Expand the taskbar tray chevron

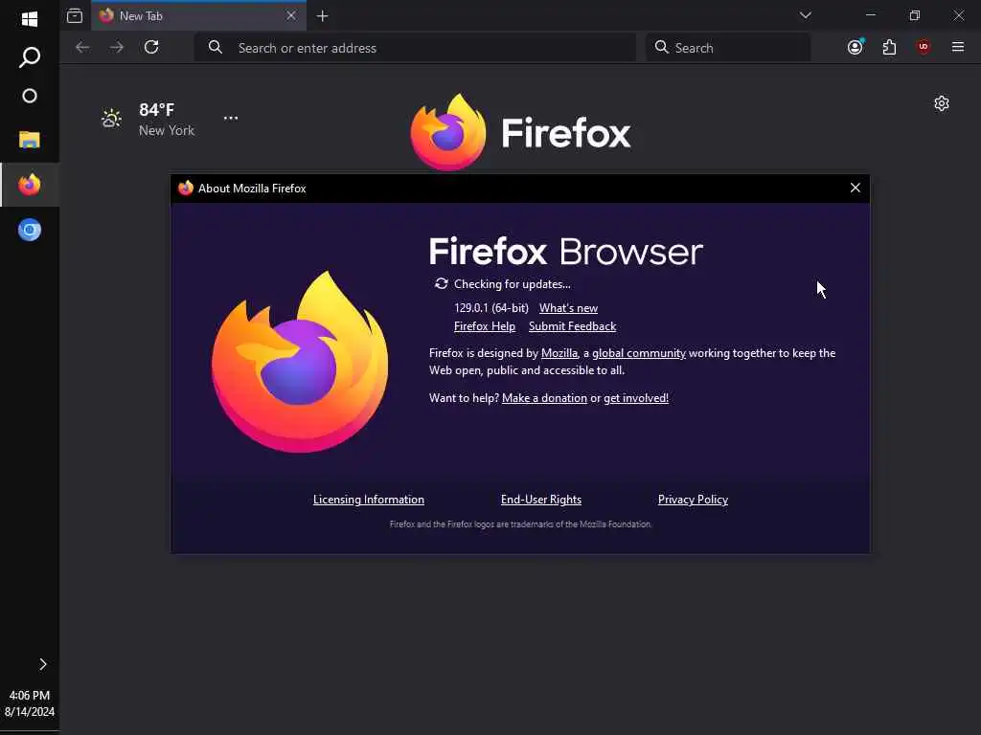click(42, 664)
